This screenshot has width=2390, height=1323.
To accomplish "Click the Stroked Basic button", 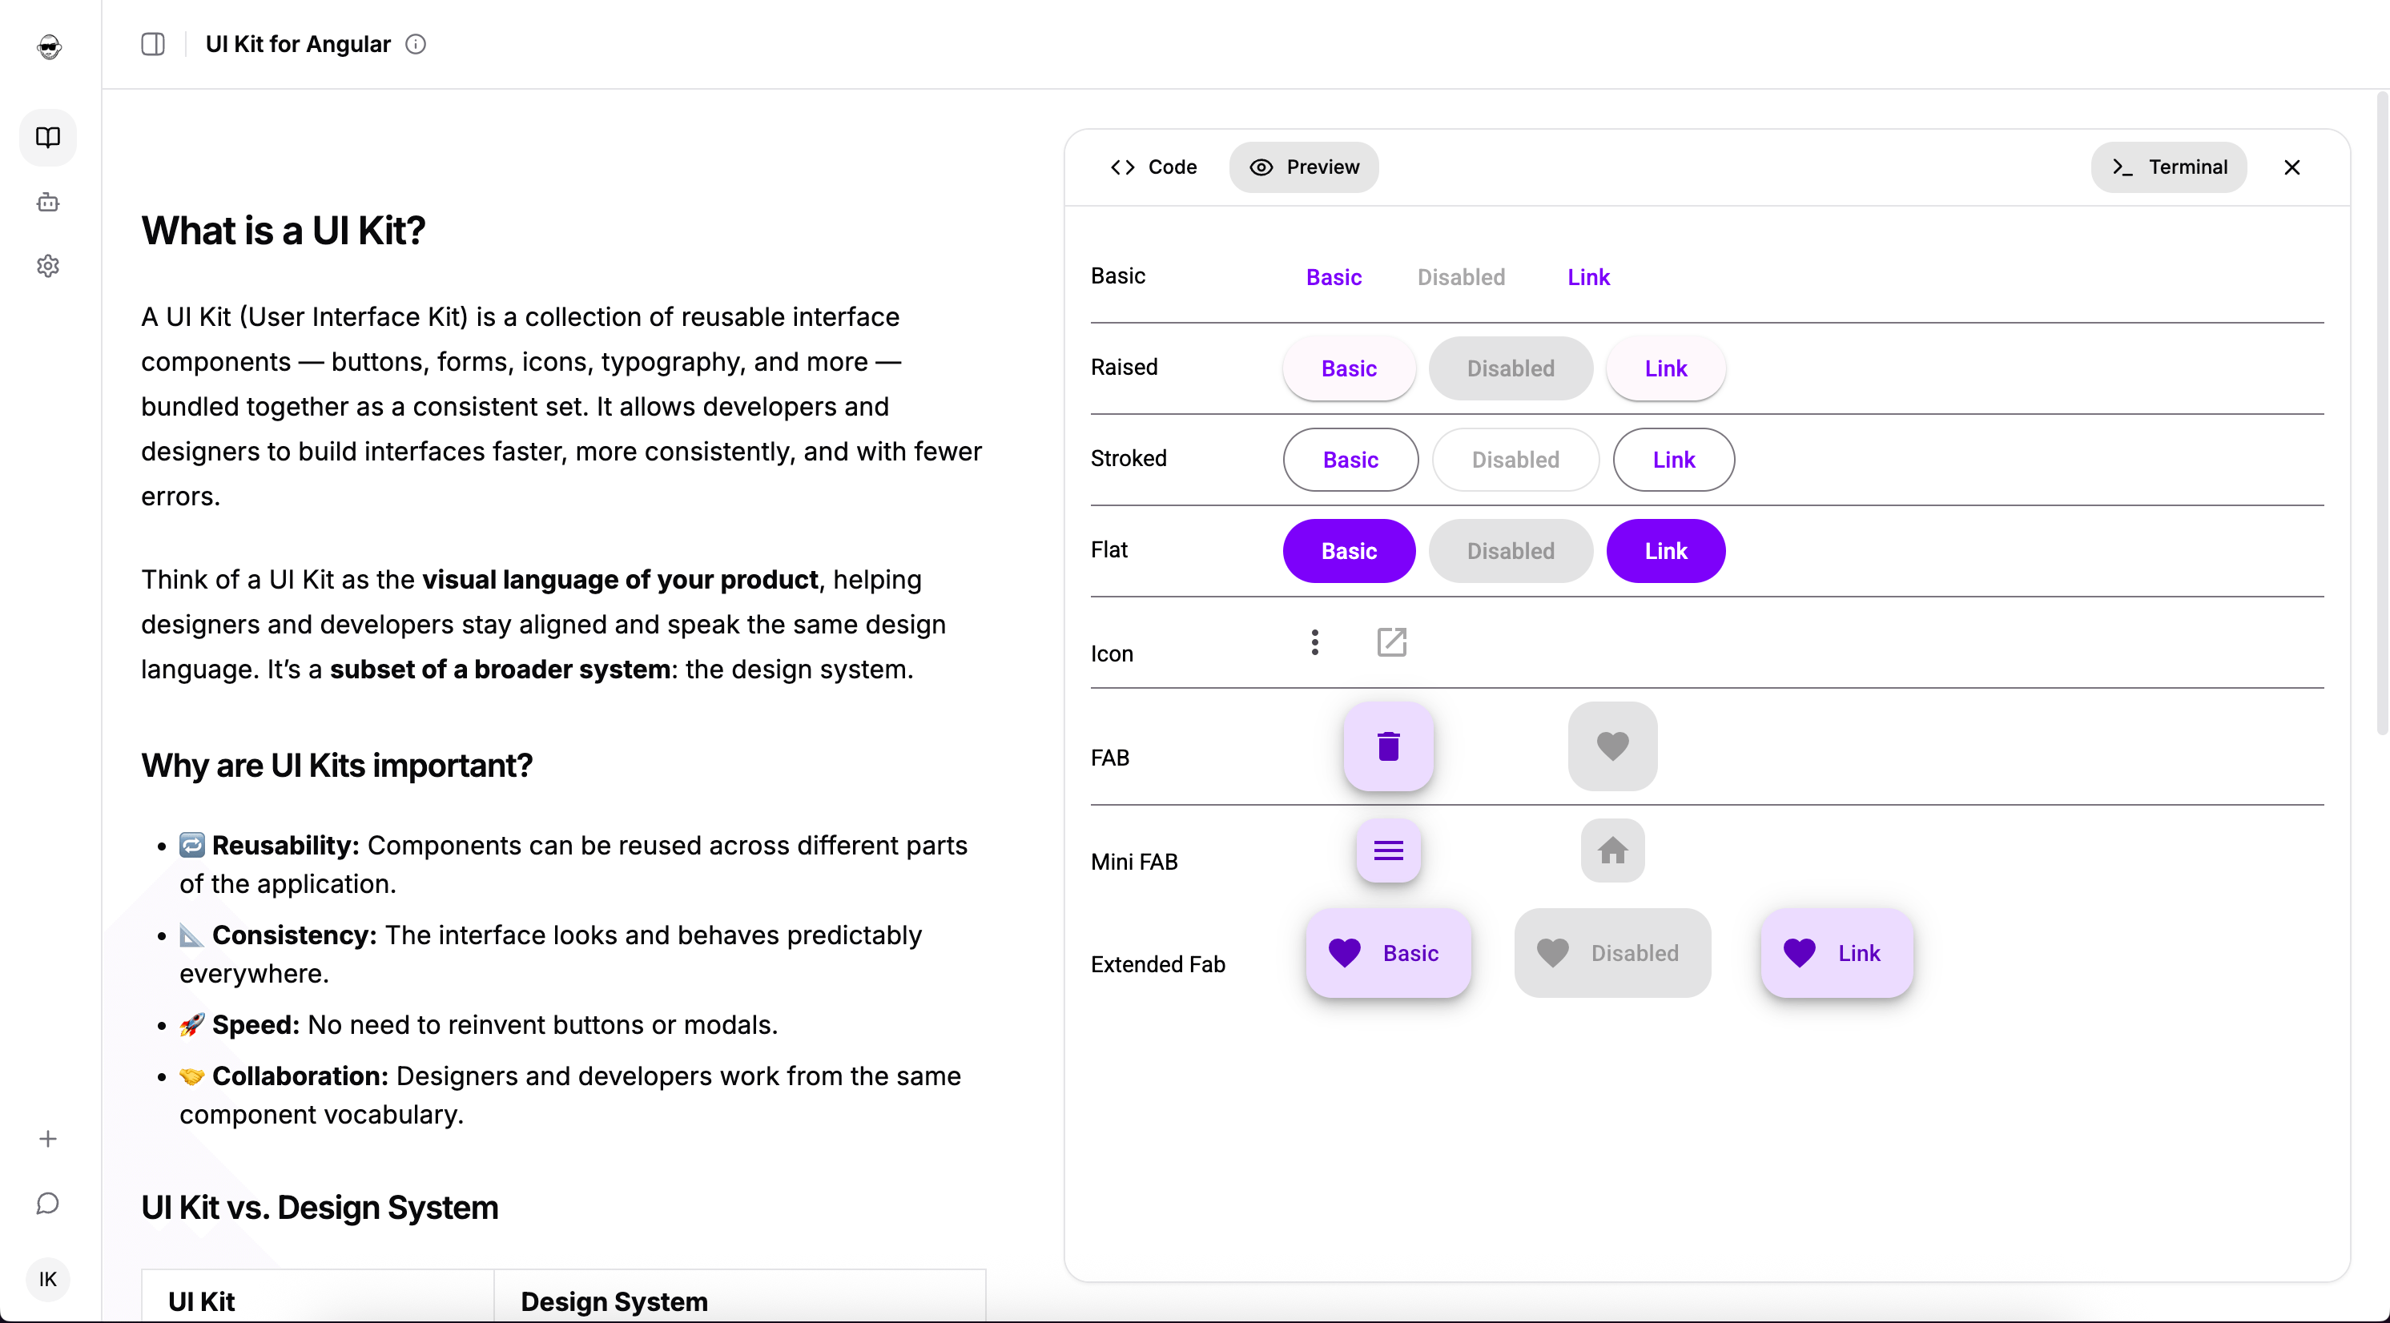I will [1350, 459].
